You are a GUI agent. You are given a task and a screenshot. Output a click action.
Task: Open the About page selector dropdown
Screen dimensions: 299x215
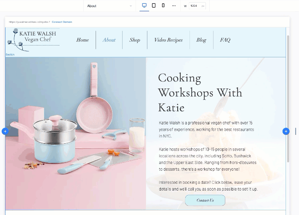(x=109, y=6)
